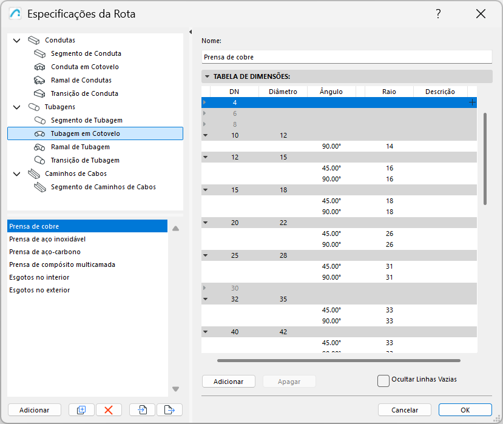The width and height of the screenshot is (503, 424).
Task: Click the Transição de Conduta icon
Action: [x=40, y=93]
